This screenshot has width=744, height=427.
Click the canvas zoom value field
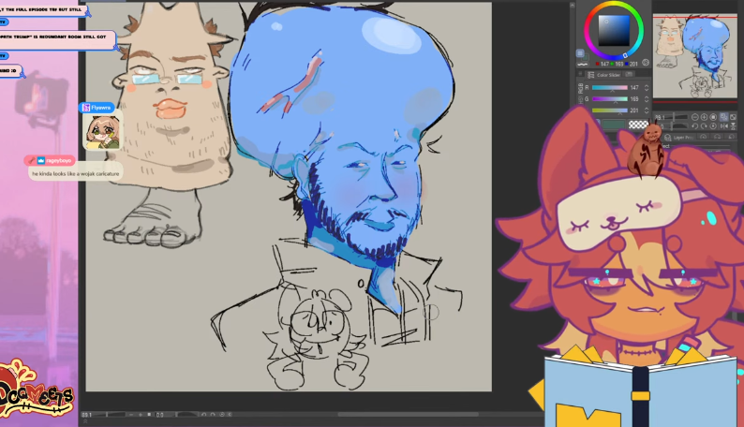coord(87,415)
